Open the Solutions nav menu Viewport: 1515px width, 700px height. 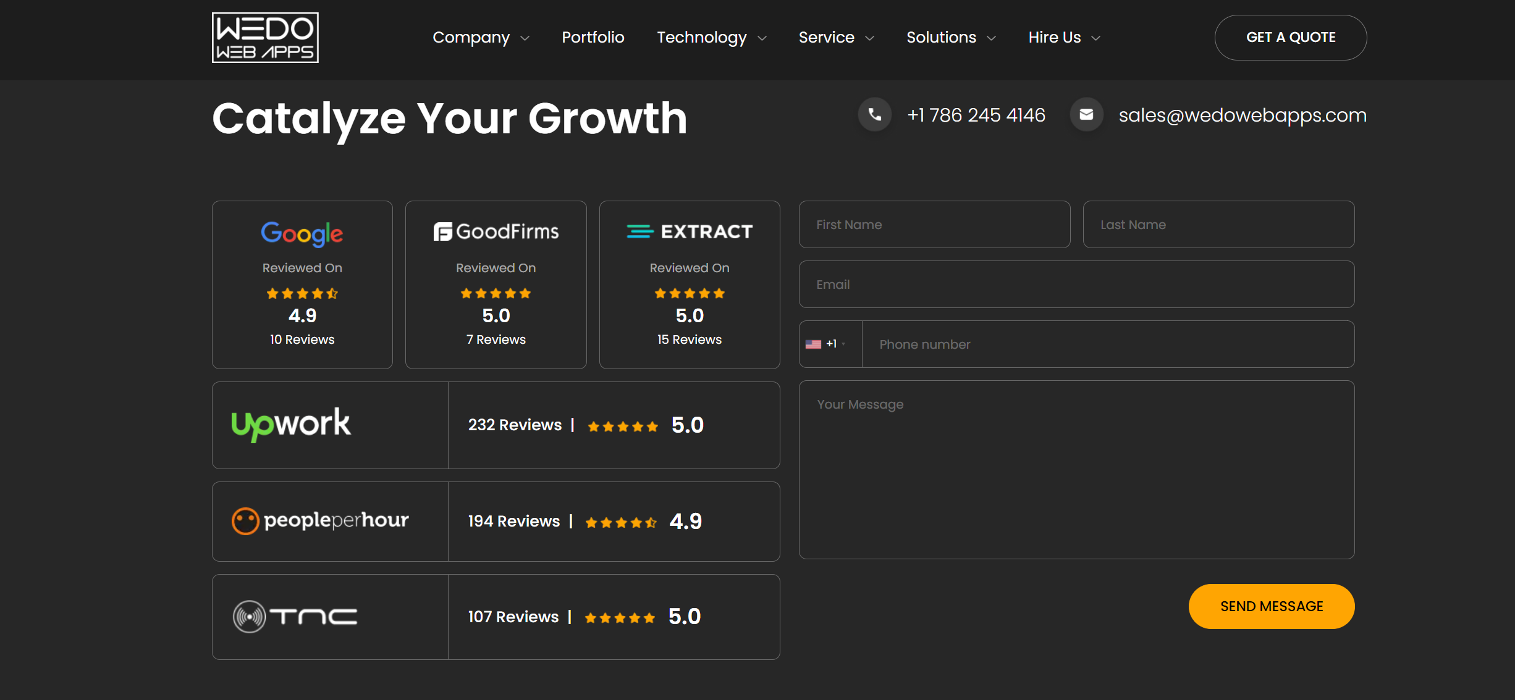(x=942, y=37)
